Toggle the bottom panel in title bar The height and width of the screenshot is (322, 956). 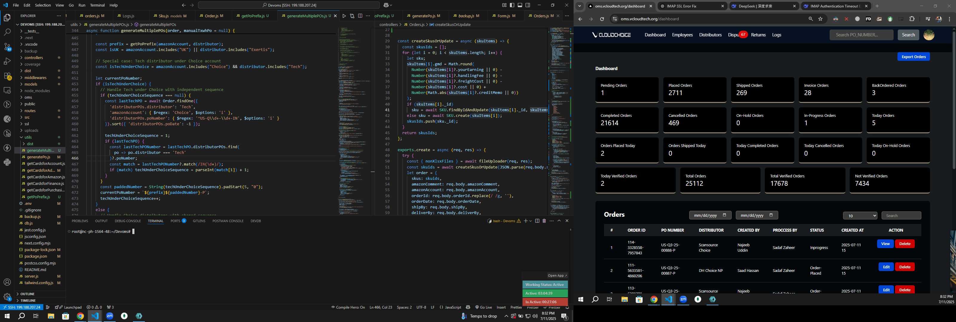pos(520,5)
